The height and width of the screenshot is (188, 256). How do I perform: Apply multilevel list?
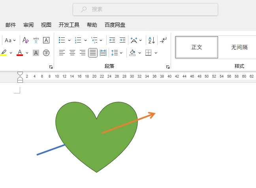[x=94, y=40]
